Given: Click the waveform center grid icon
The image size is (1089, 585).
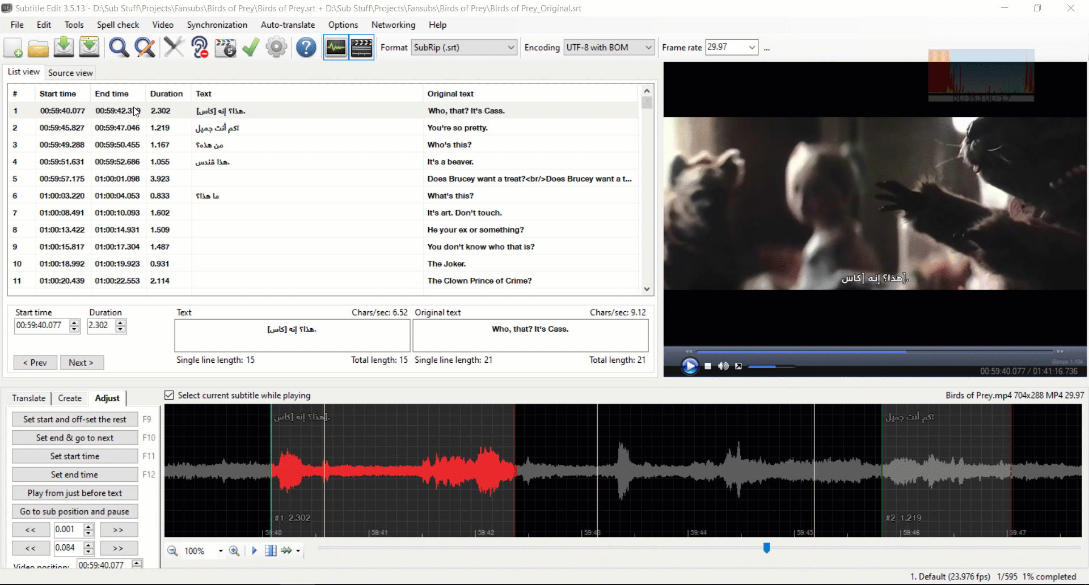Looking at the screenshot, I should coord(271,550).
